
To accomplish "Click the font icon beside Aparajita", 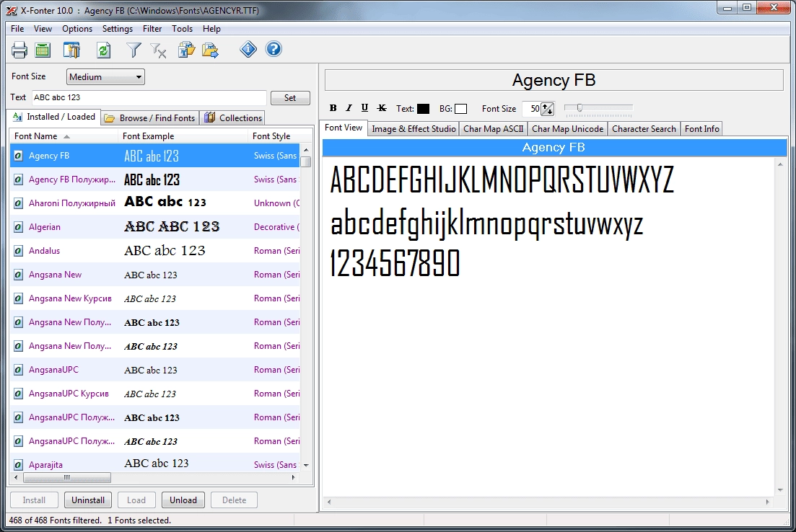I will [18, 464].
